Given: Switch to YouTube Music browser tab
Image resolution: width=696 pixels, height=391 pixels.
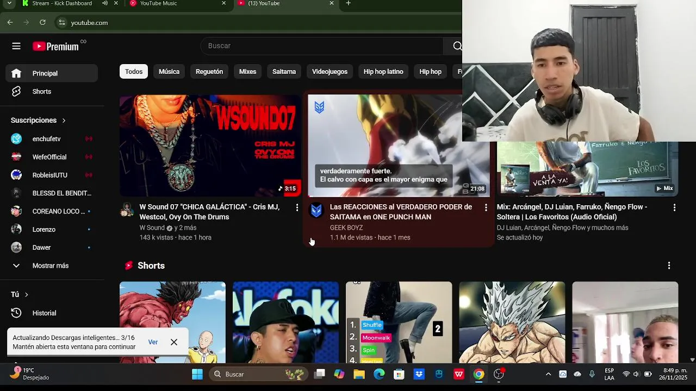Looking at the screenshot, I should pos(158,3).
